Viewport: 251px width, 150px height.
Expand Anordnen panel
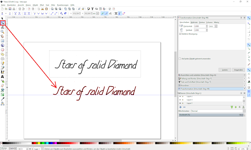[212, 85]
